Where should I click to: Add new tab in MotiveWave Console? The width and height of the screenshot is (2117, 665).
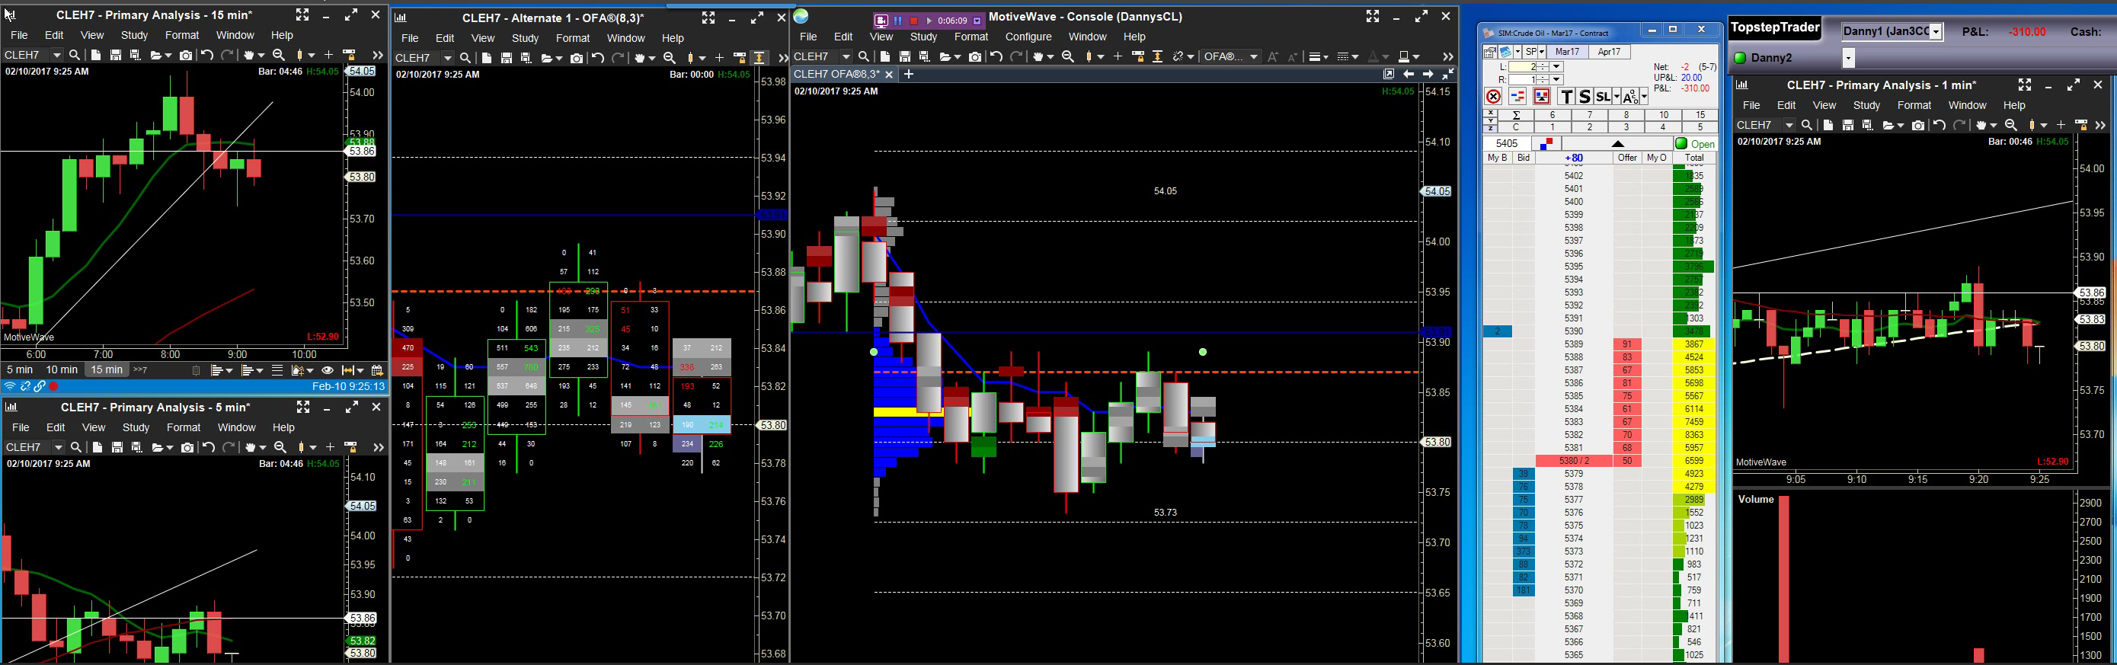pos(909,74)
